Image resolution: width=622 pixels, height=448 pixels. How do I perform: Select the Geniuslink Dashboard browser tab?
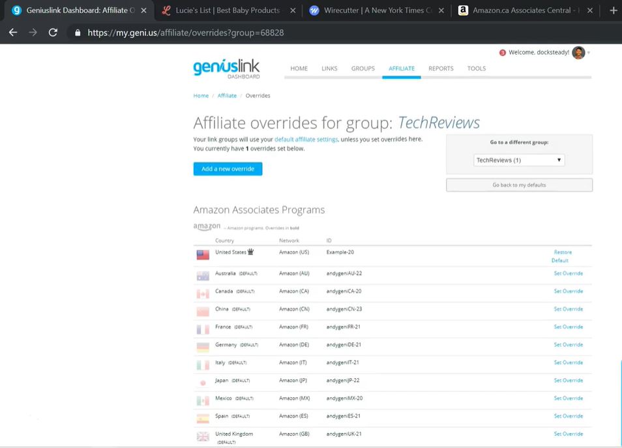pos(78,10)
